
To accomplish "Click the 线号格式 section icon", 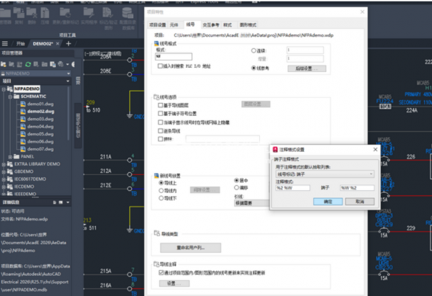I will tap(156, 43).
